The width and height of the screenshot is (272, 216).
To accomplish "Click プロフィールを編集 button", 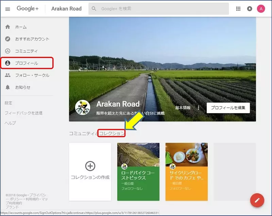I will coord(228,108).
